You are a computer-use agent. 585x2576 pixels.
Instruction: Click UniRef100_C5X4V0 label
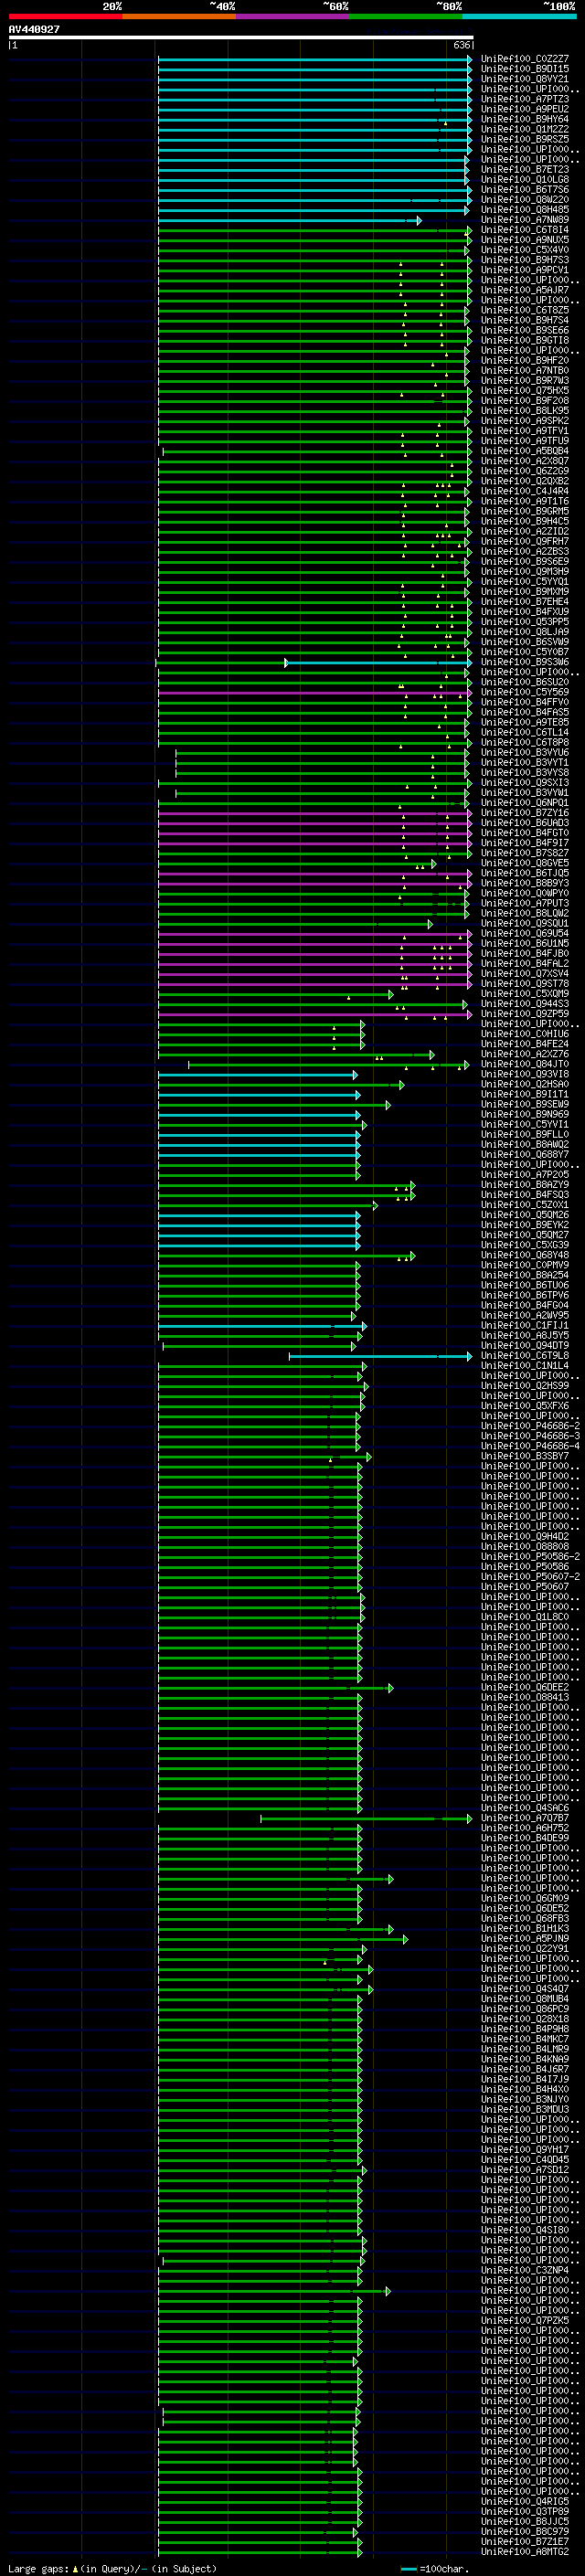(x=524, y=250)
